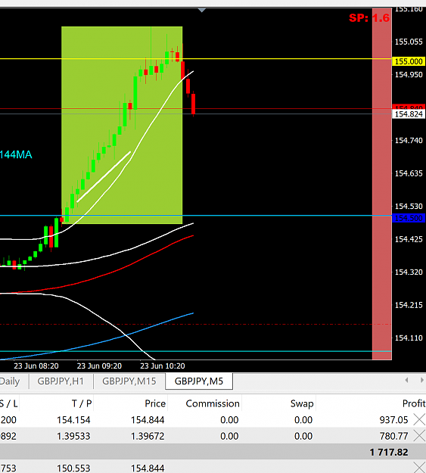Select the 150.553 take profit cell
This screenshot has height=473, width=426.
[73, 468]
